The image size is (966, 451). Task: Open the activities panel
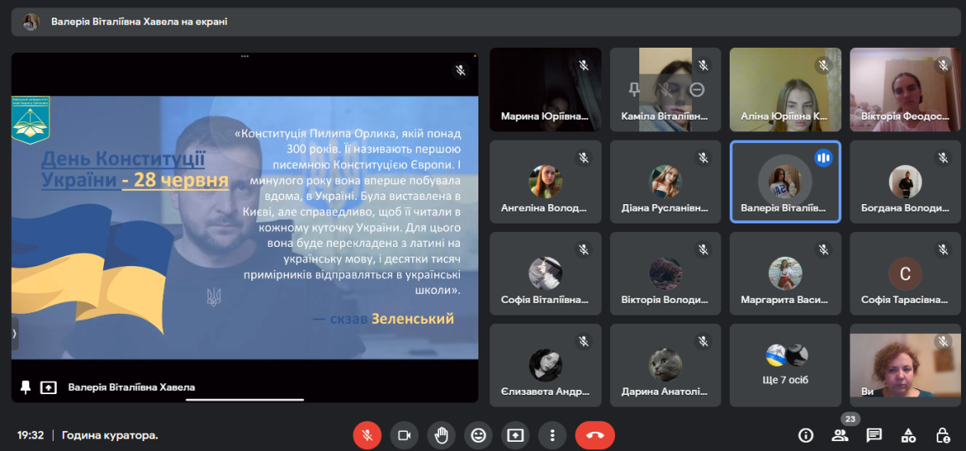(x=908, y=436)
